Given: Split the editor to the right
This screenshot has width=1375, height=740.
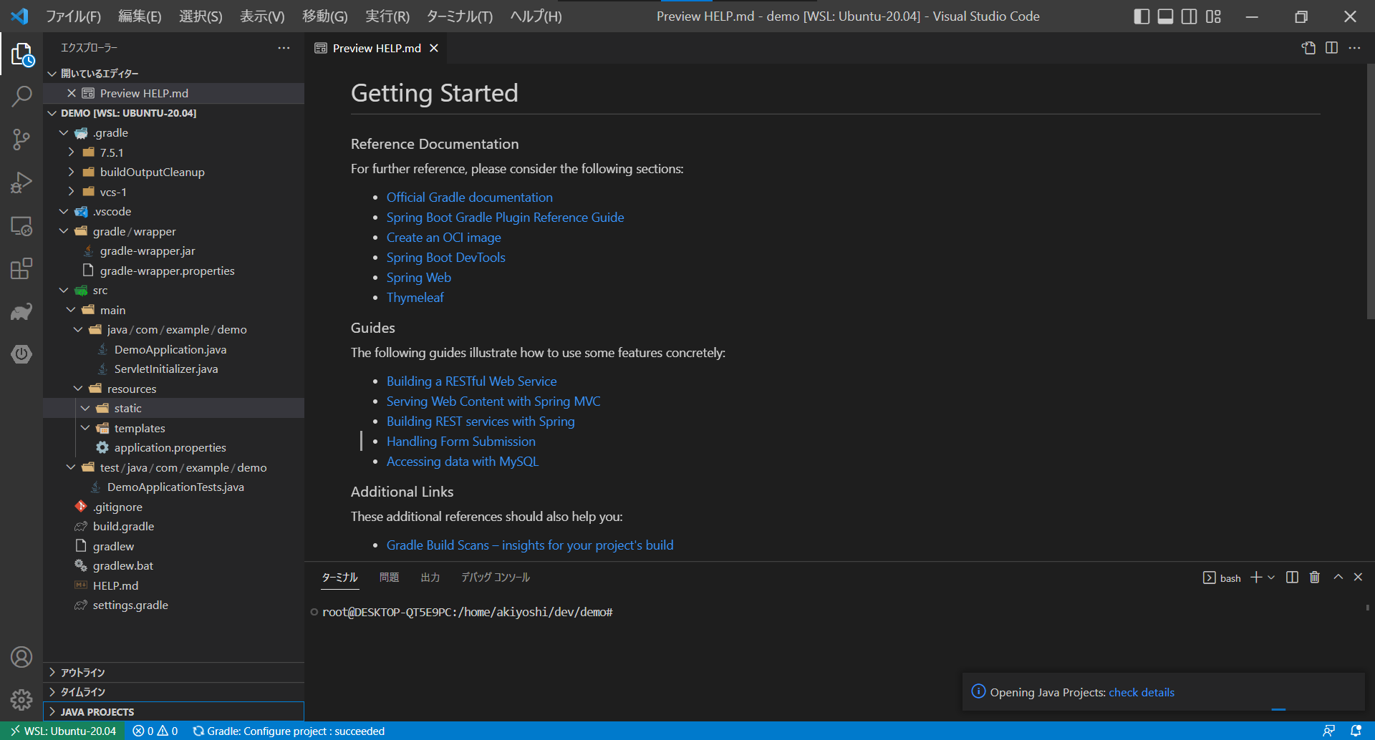Looking at the screenshot, I should pyautogui.click(x=1331, y=48).
